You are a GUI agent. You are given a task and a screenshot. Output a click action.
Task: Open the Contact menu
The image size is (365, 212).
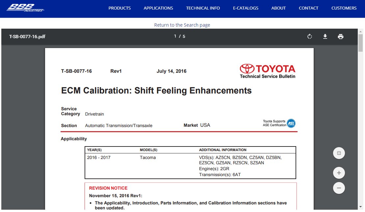[308, 8]
